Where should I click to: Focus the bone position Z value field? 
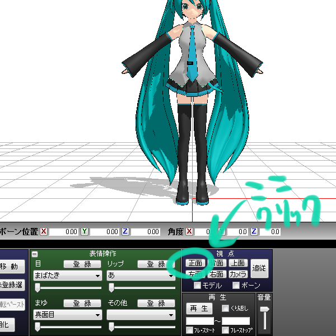(145, 232)
